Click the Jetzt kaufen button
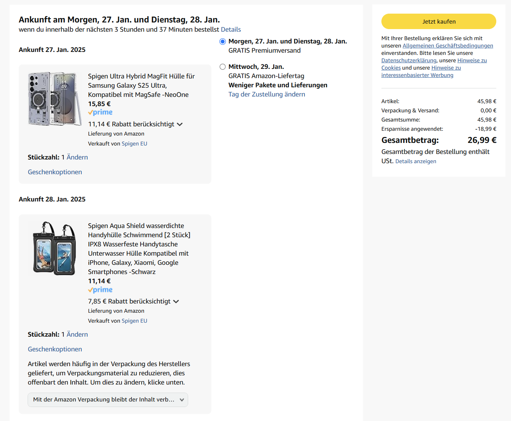 coord(438,21)
